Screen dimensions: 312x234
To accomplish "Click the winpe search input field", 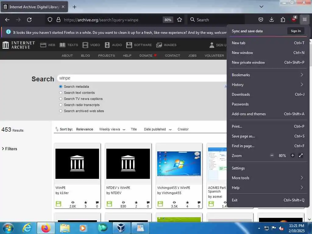I will point(142,78).
